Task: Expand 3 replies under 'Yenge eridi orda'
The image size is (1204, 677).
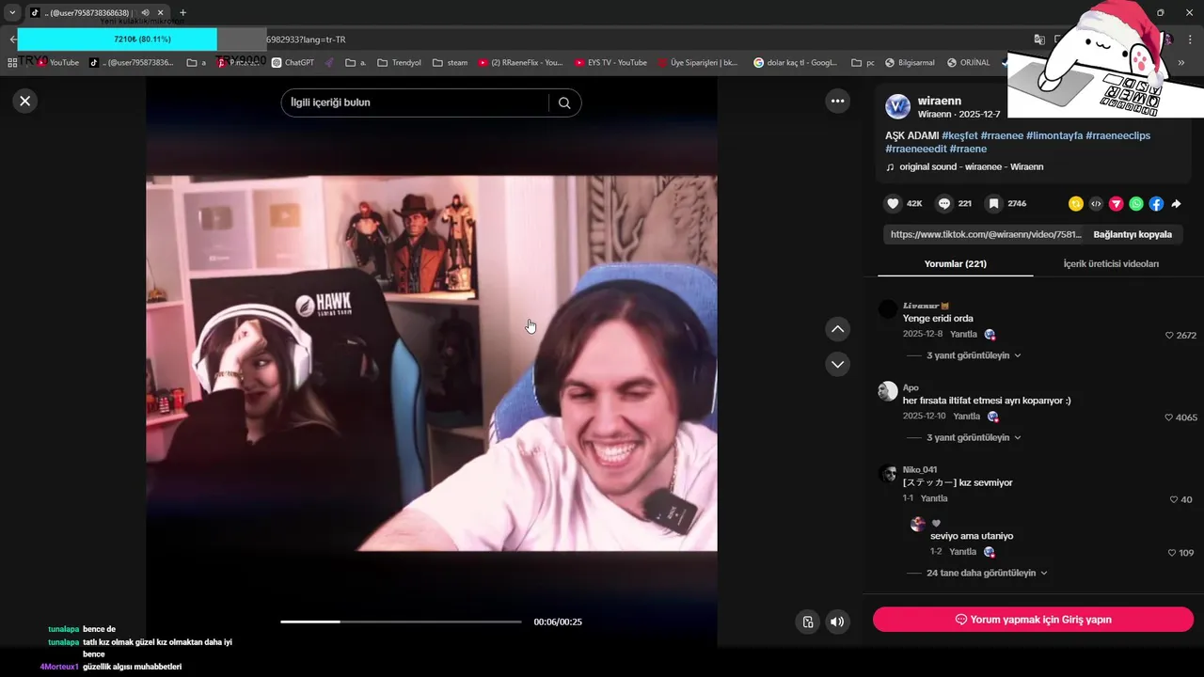Action: tap(974, 355)
